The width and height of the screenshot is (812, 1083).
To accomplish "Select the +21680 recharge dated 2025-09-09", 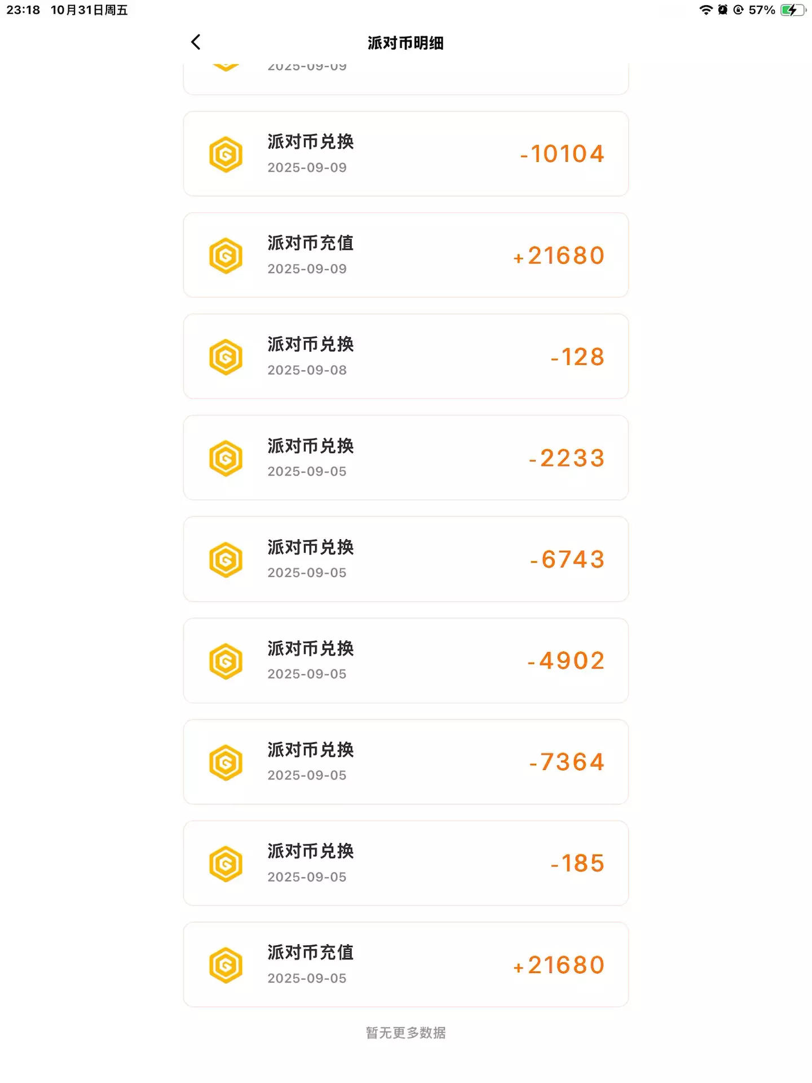I will 405,255.
